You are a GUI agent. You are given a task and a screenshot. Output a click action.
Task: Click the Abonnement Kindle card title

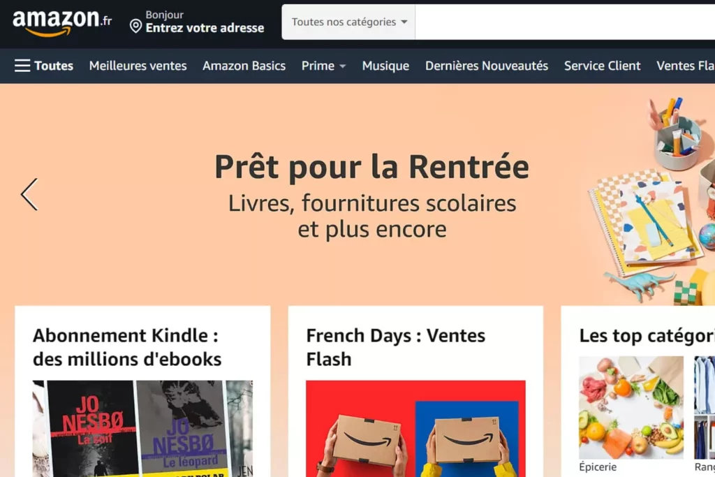pos(127,347)
